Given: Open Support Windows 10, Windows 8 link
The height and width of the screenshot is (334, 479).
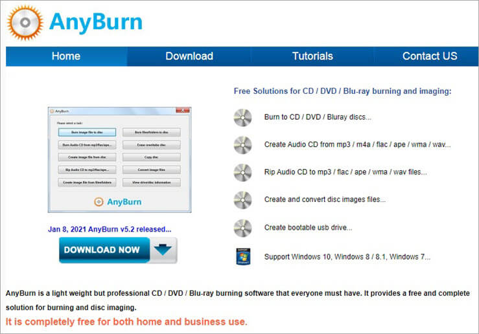Looking at the screenshot, I should tap(347, 257).
